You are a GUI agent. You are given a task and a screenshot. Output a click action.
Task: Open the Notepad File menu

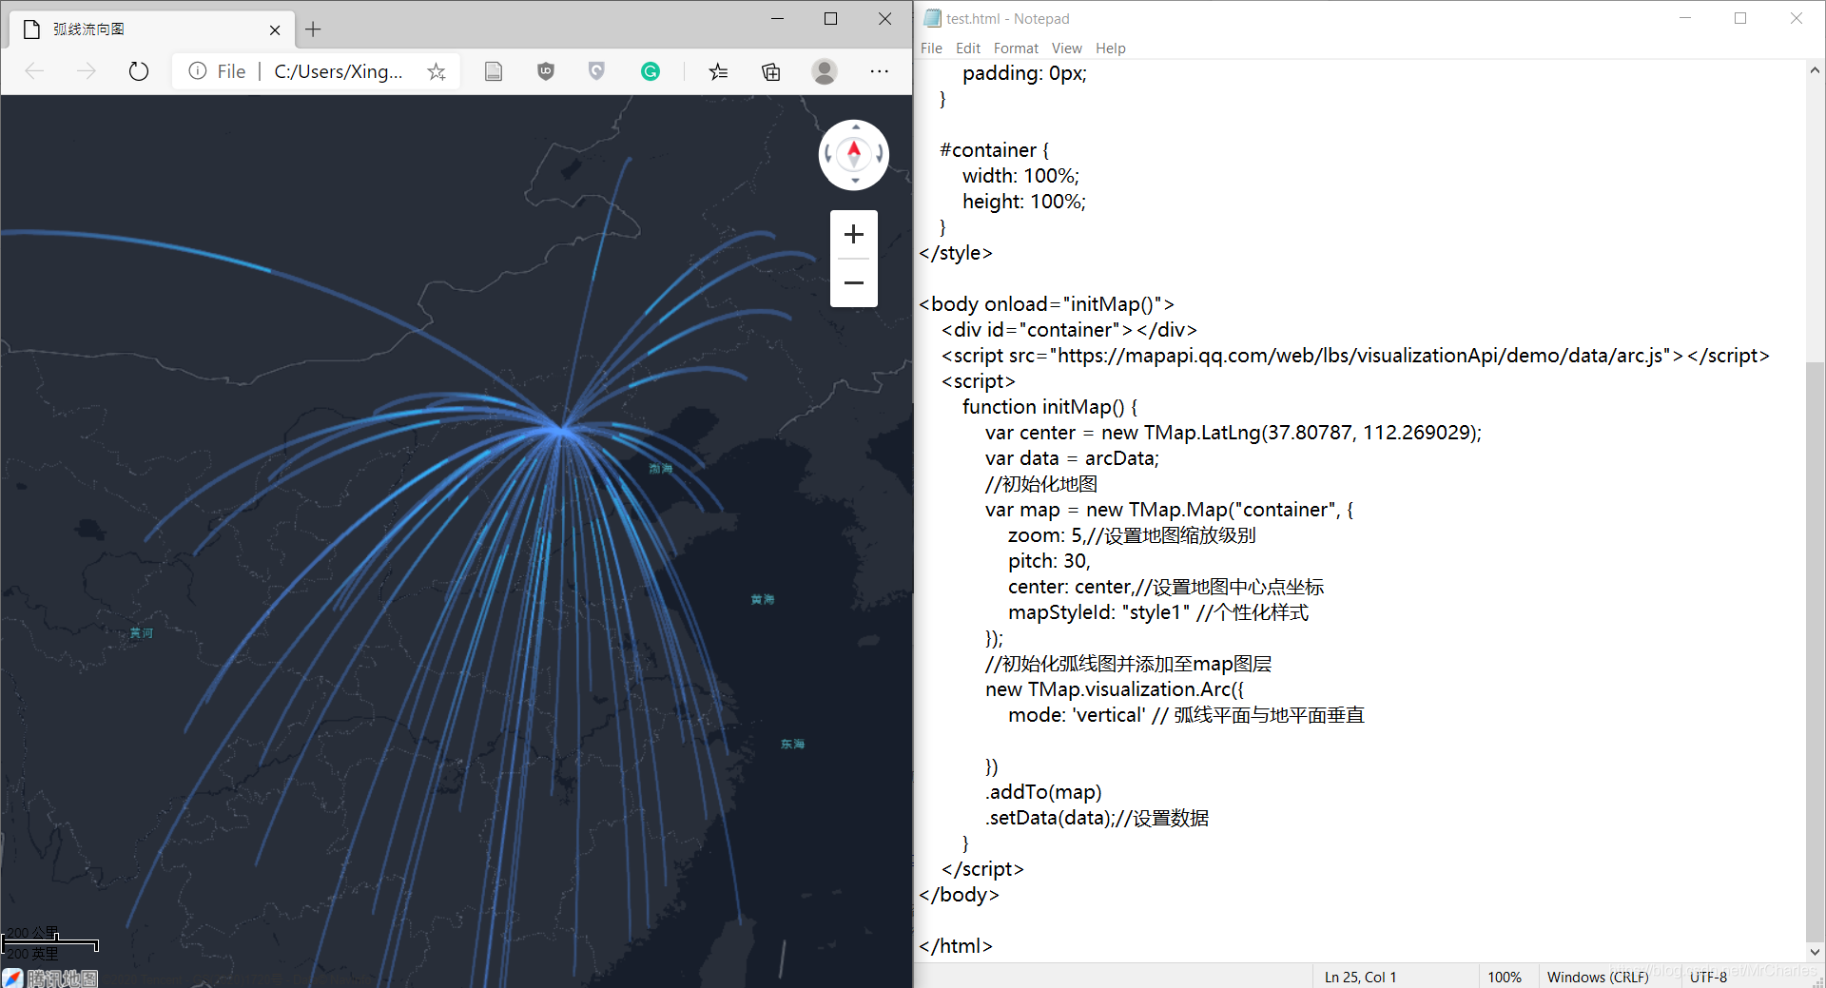(931, 48)
